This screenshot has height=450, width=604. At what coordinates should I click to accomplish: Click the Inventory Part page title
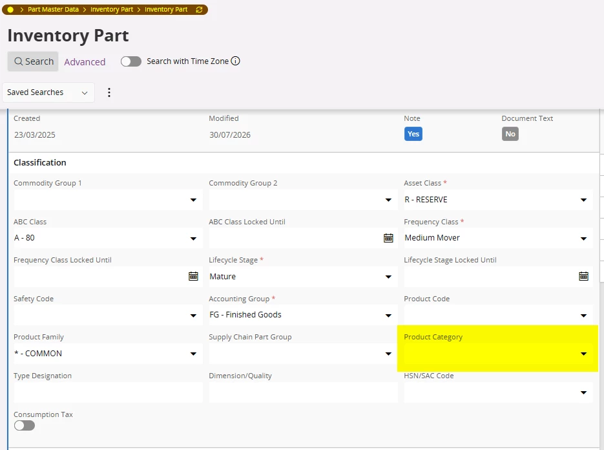[68, 36]
